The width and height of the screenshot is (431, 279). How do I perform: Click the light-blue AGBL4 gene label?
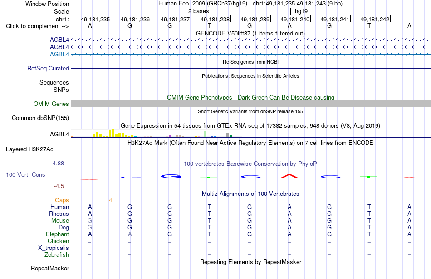[59, 54]
